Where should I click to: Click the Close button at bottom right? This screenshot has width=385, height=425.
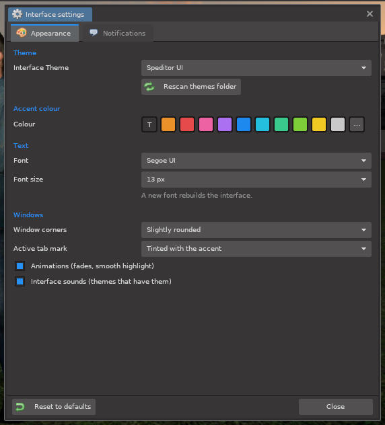click(x=336, y=407)
